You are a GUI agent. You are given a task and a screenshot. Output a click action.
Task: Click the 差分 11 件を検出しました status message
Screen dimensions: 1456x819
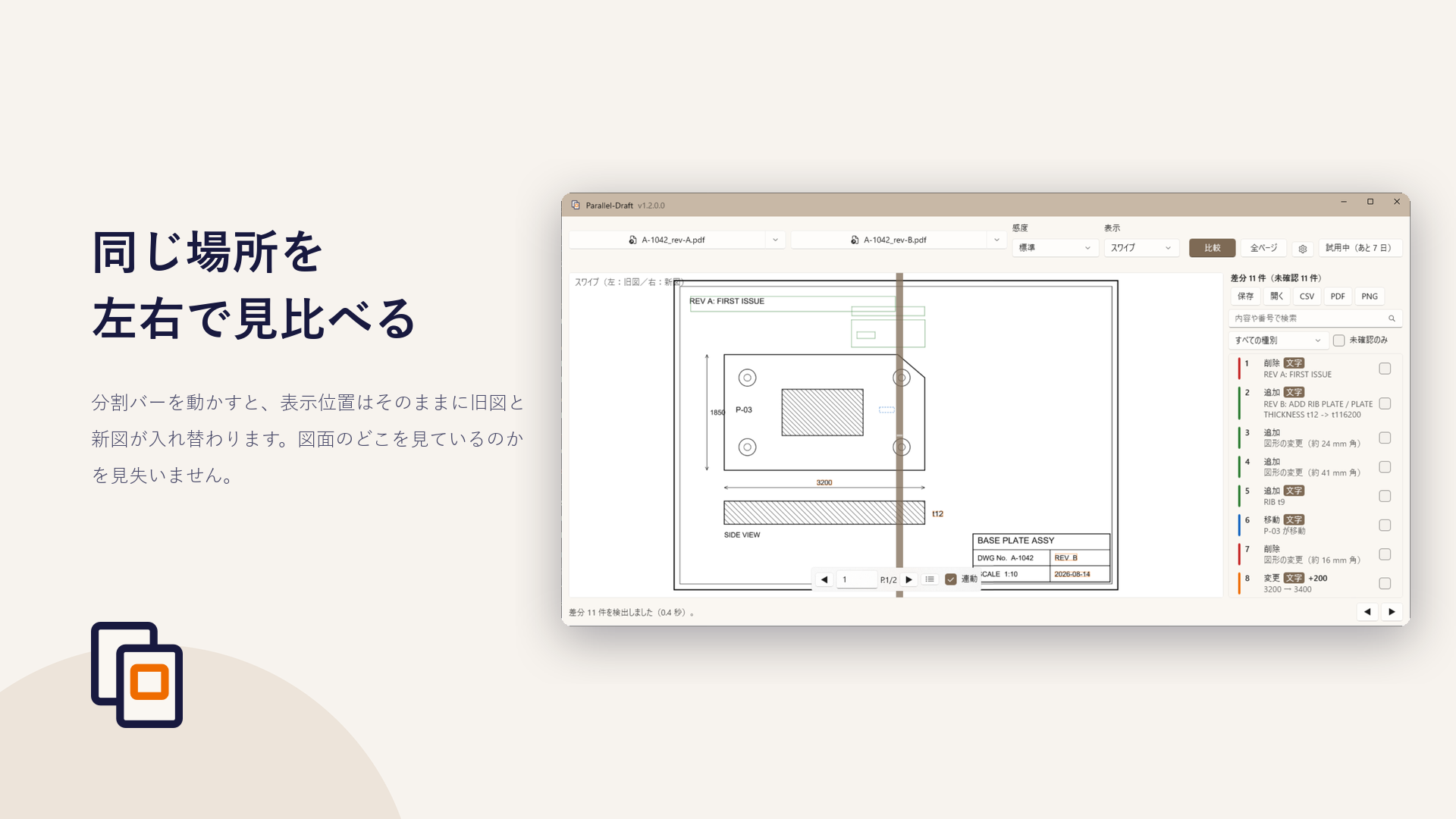631,613
